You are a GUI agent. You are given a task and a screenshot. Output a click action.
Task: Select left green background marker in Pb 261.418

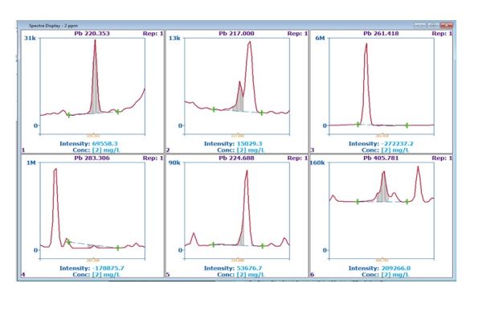[357, 125]
